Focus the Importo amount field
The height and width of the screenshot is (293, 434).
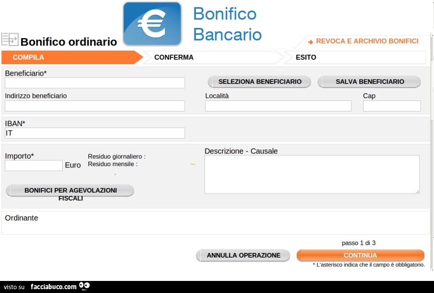click(34, 166)
